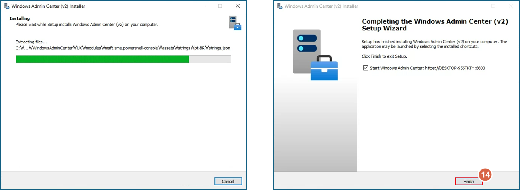Click 'Click Finish to exit Setup.' text
The width and height of the screenshot is (520, 190).
point(384,56)
